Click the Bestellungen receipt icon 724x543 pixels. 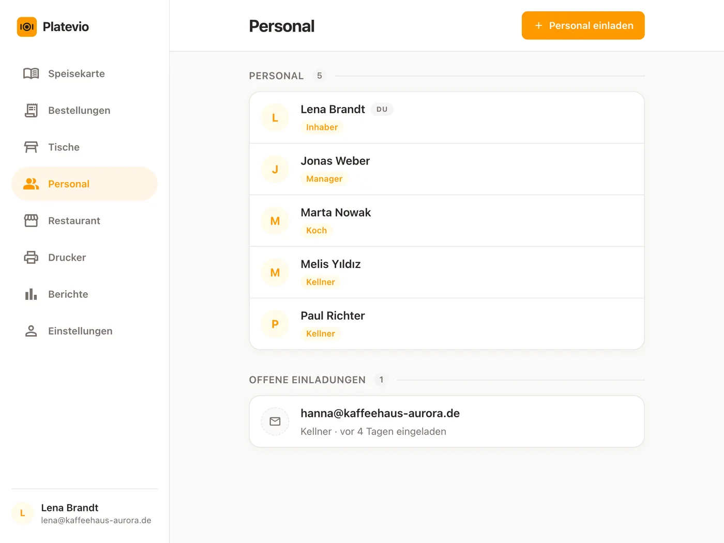[31, 110]
